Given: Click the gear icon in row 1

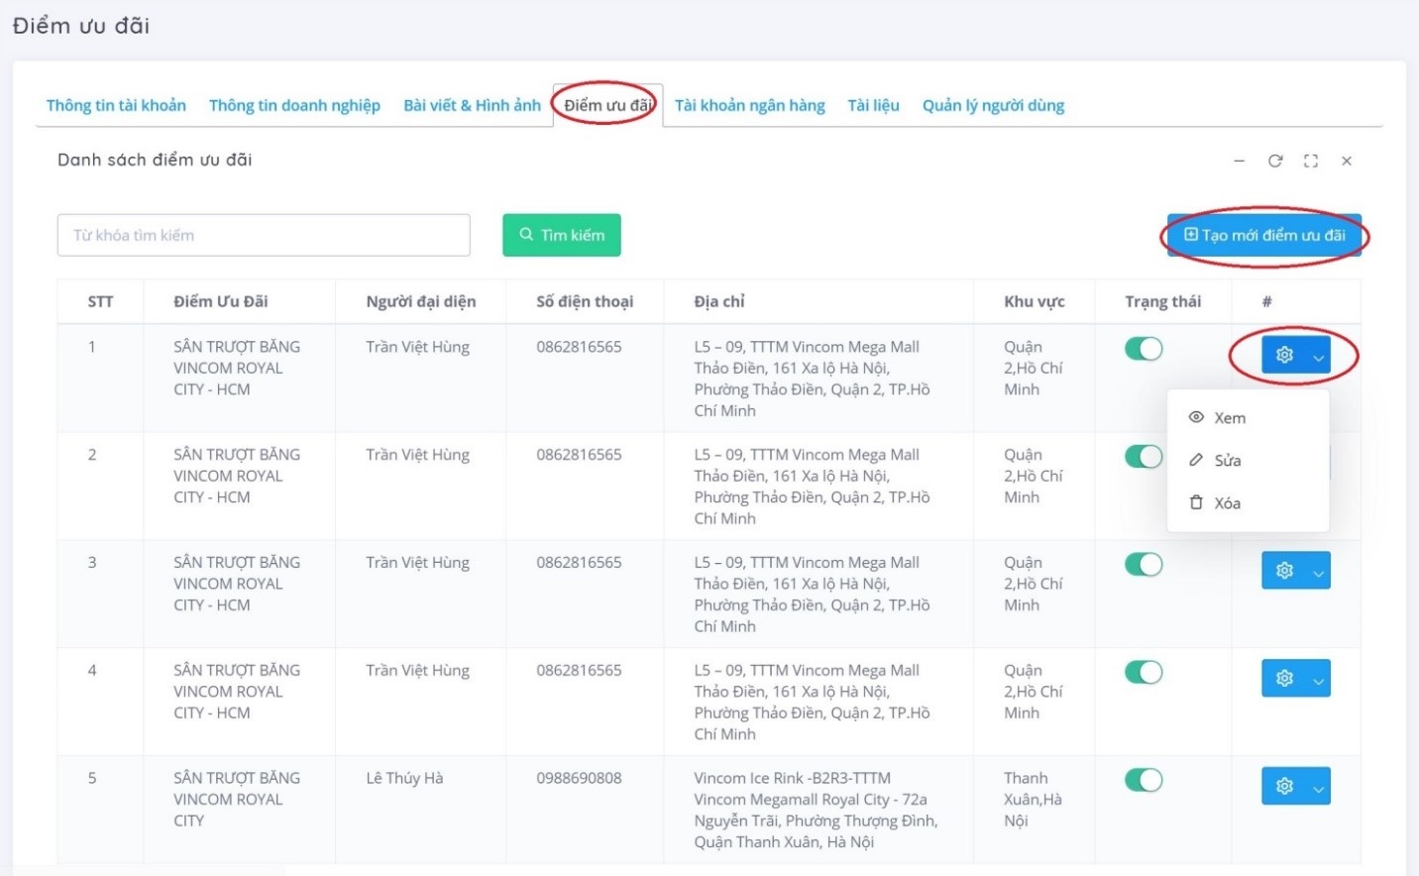Looking at the screenshot, I should point(1284,355).
